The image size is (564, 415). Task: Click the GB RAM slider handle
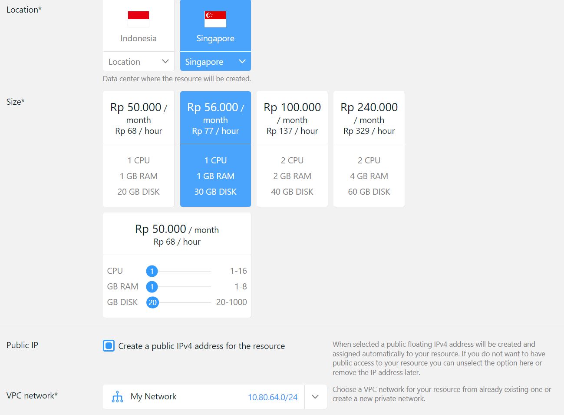click(x=152, y=286)
